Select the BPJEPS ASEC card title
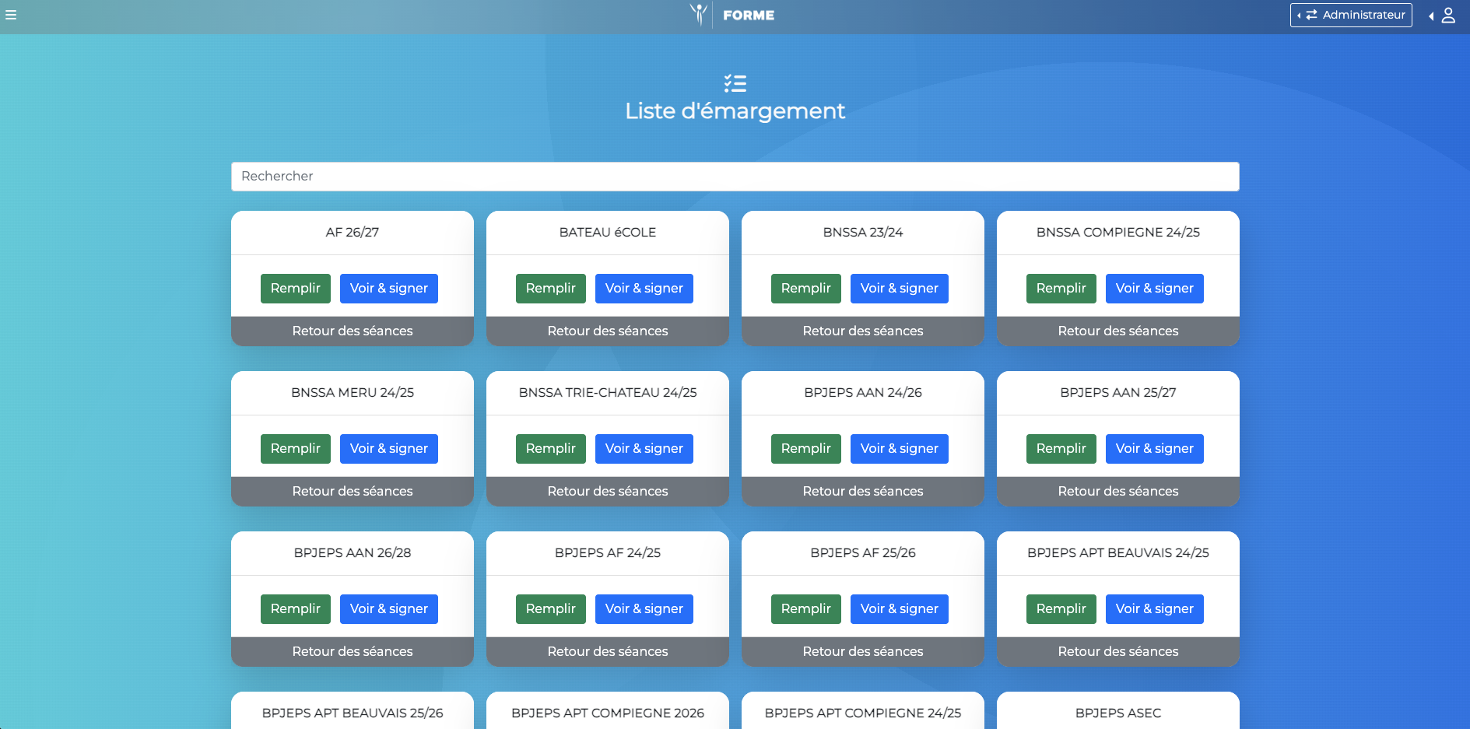The width and height of the screenshot is (1470, 729). 1118,713
